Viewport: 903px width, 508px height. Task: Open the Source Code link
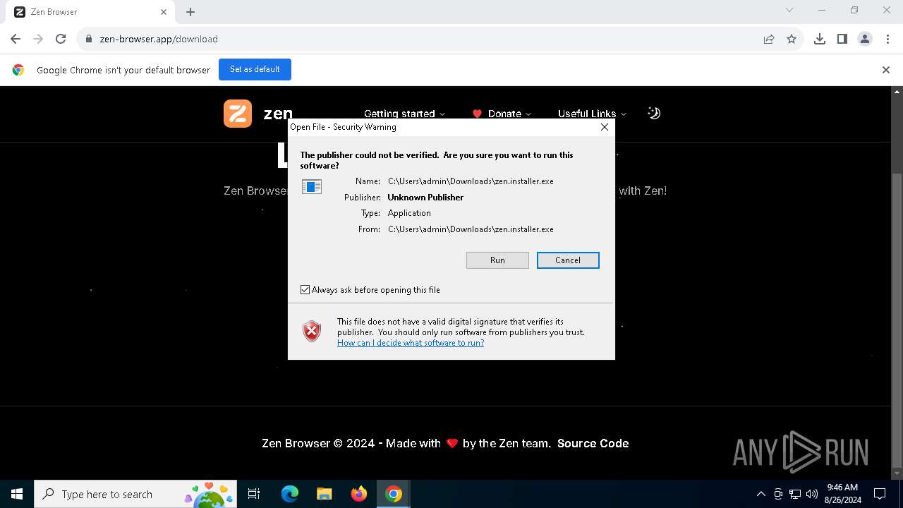(593, 443)
